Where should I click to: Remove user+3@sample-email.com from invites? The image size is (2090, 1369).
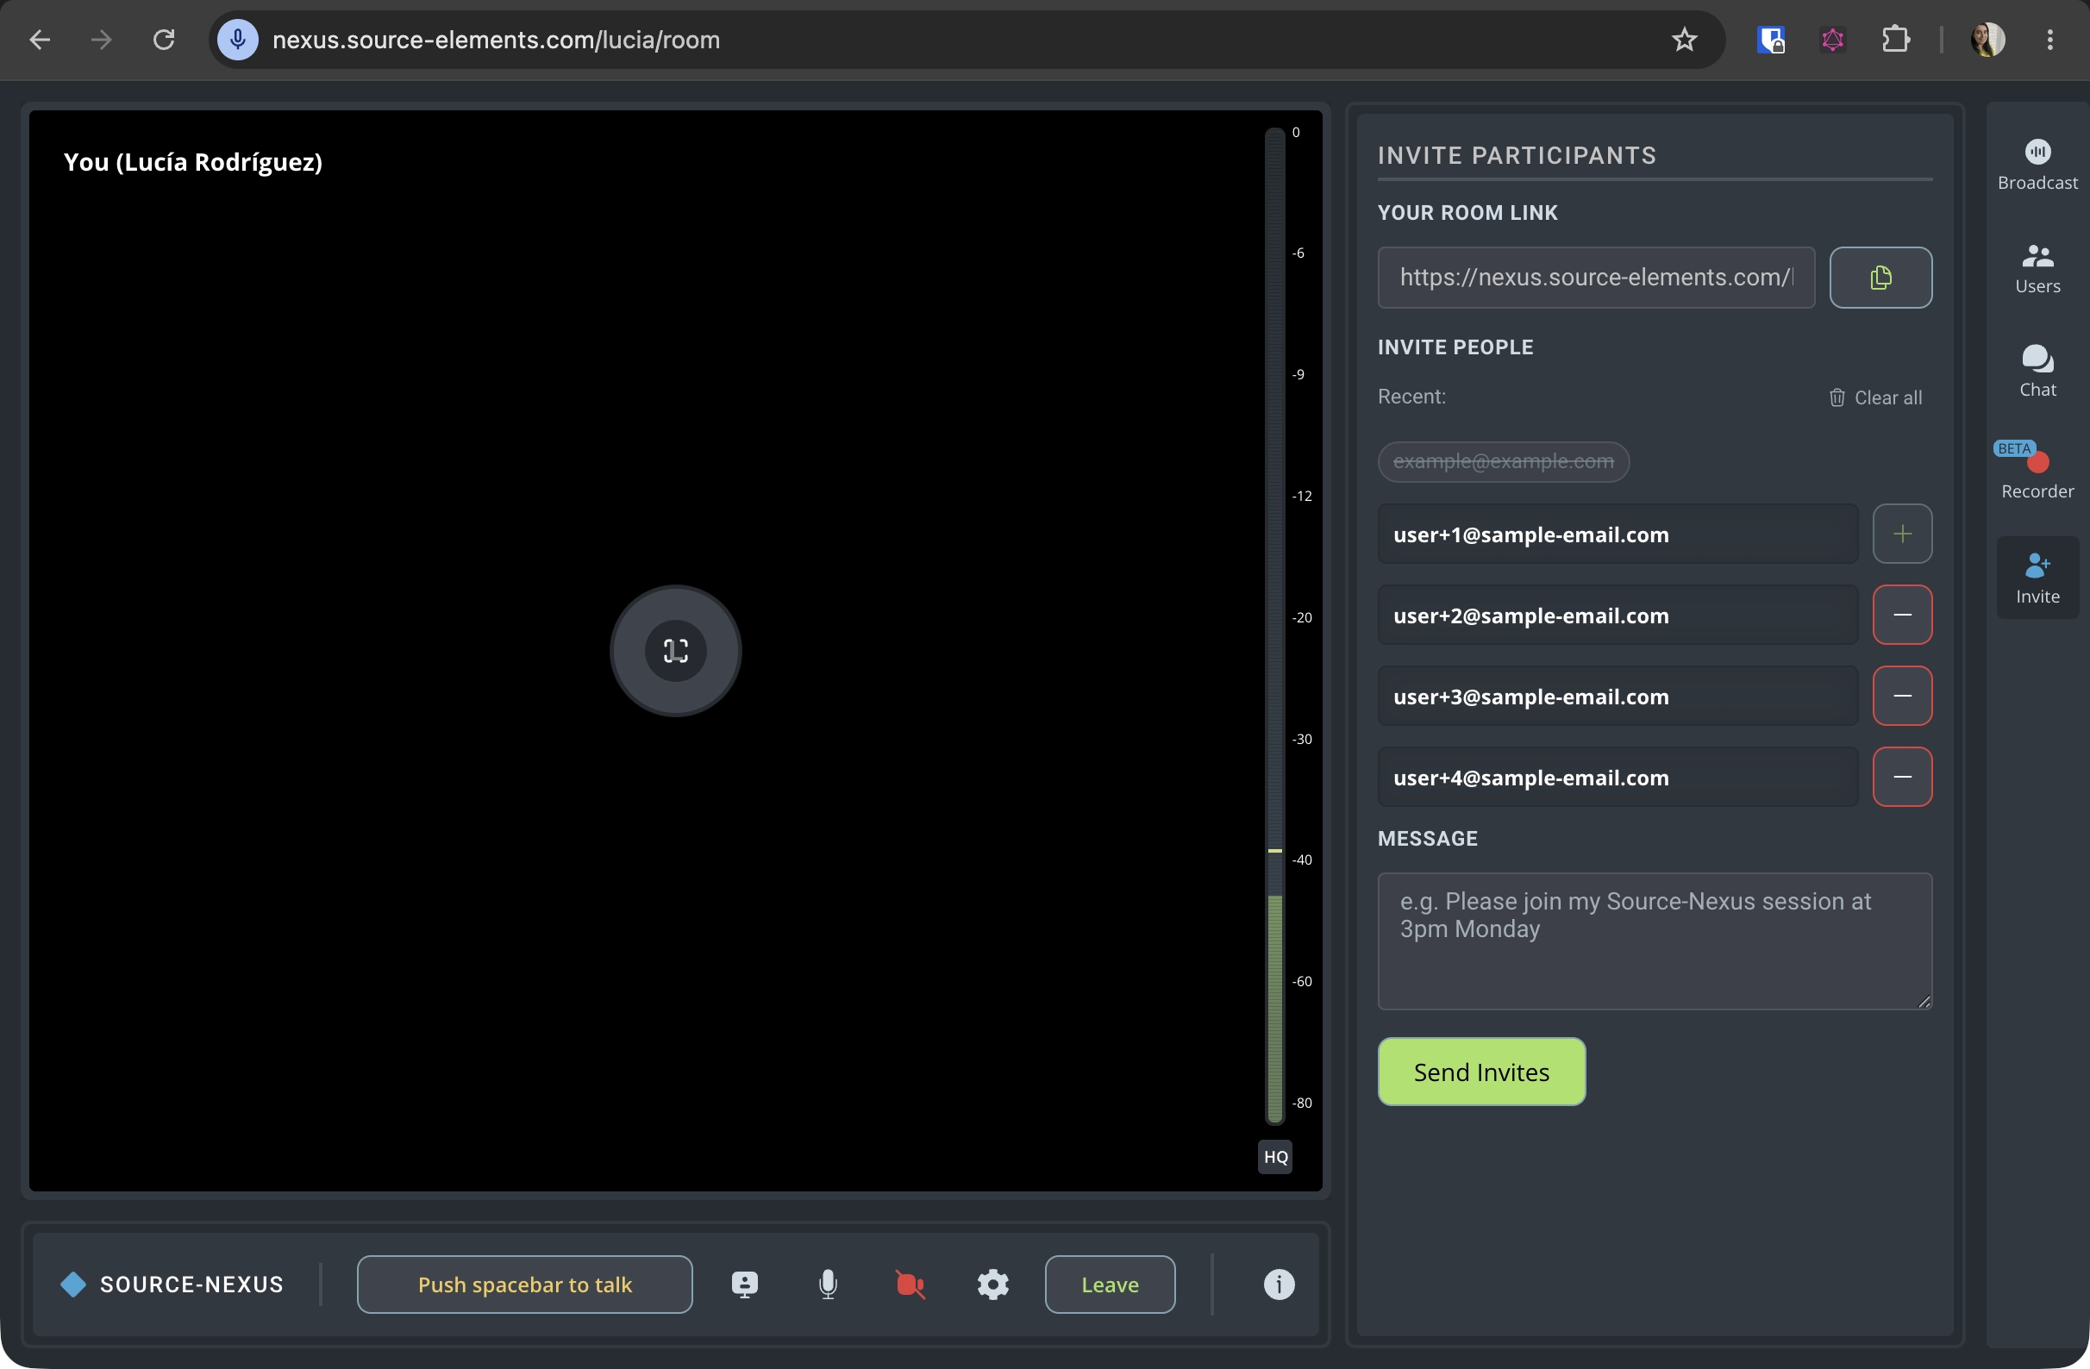coord(1901,696)
